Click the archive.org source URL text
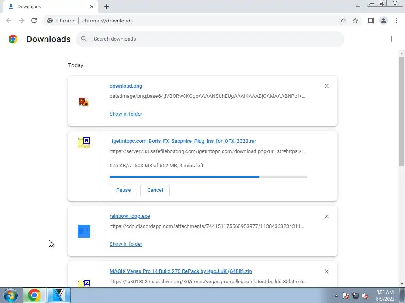405x303 pixels. (208, 281)
